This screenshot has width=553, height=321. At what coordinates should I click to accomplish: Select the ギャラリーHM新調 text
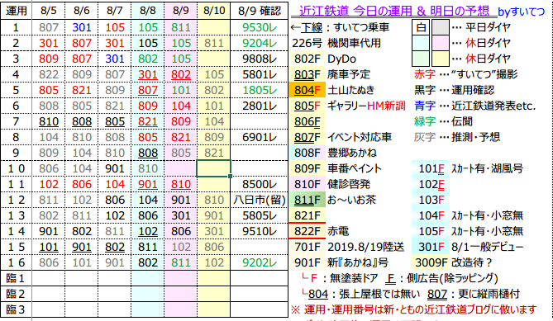click(x=366, y=106)
